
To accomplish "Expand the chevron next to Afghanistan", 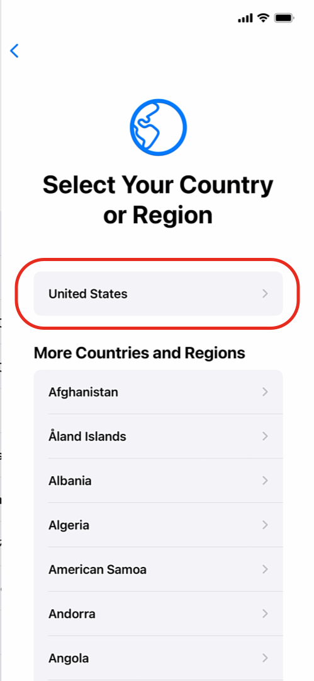I will click(266, 392).
